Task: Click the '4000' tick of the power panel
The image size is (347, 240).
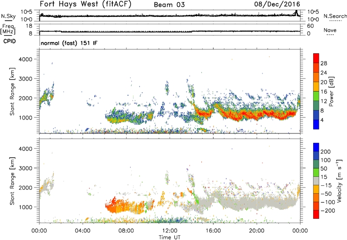Action: coord(26,59)
